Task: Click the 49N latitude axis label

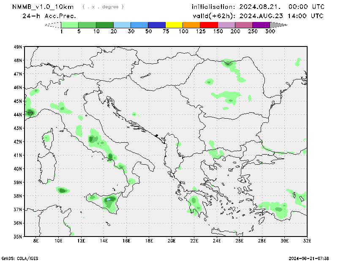Action: coord(17,47)
